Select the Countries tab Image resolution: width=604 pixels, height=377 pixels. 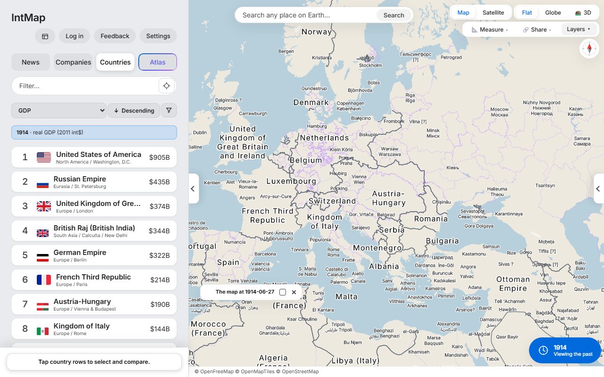pyautogui.click(x=115, y=62)
